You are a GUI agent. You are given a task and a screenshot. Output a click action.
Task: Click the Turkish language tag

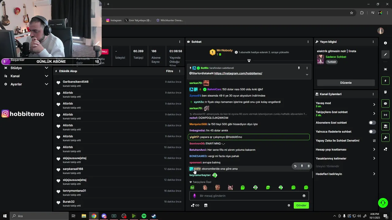point(331,62)
